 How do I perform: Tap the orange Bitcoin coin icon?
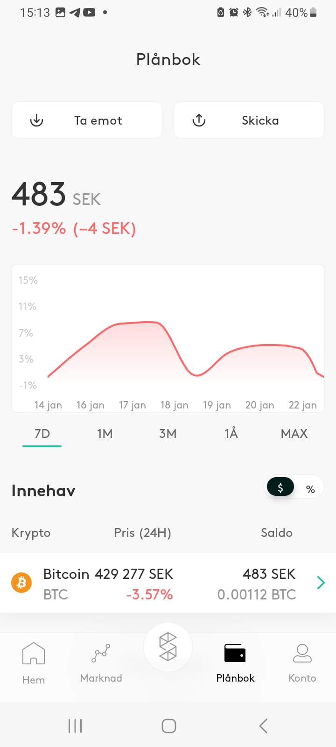point(21,583)
